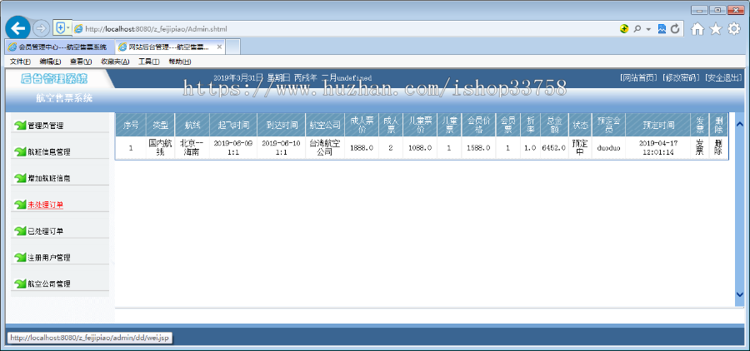Image resolution: width=750 pixels, height=351 pixels.
Task: Select the 网站后台管理 browser tab
Action: coord(170,47)
